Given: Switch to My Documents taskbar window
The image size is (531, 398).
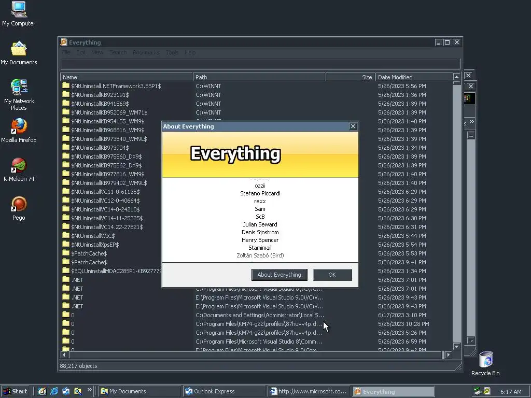Looking at the screenshot, I should tap(139, 391).
